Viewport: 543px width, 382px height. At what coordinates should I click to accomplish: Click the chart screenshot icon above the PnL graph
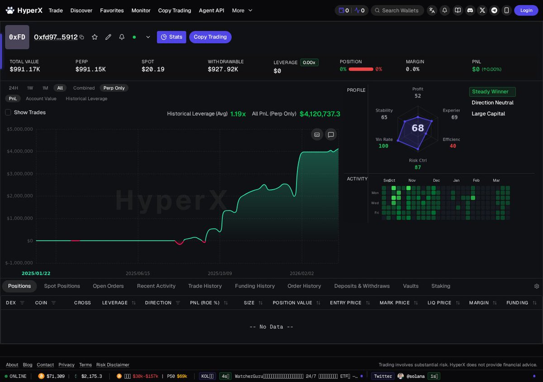tap(317, 134)
